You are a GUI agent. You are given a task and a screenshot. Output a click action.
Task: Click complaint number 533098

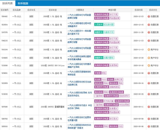tap(4, 66)
